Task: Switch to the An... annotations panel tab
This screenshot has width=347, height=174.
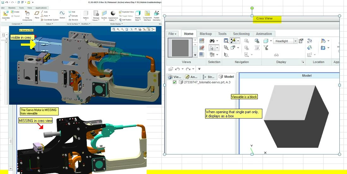Action: (192, 77)
